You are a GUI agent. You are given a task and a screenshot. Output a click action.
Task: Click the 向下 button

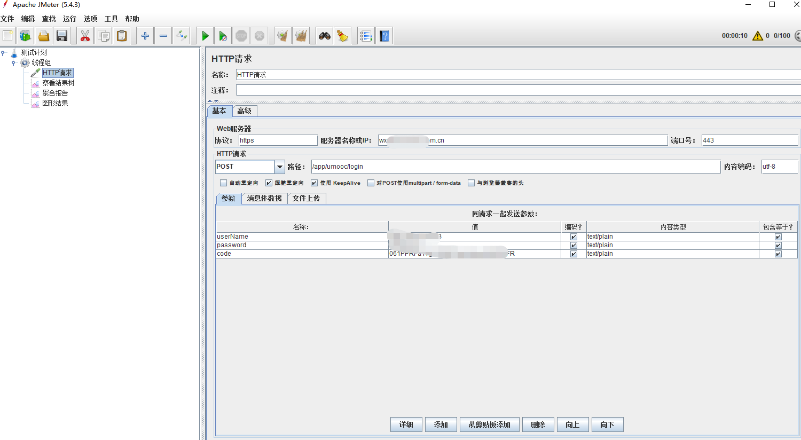pyautogui.click(x=607, y=425)
